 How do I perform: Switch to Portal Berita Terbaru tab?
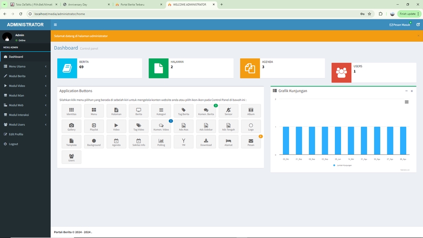tap(139, 4)
